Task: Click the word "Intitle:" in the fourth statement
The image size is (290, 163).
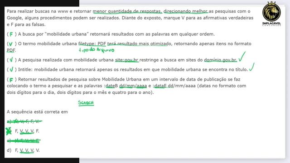Action: pyautogui.click(x=25, y=69)
